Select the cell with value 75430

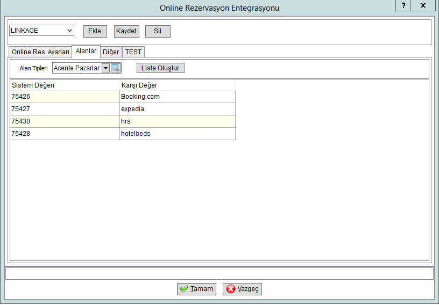pyautogui.click(x=65, y=121)
